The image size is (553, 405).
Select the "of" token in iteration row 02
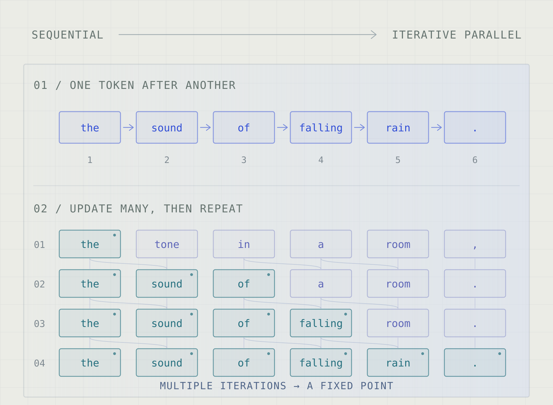click(244, 283)
